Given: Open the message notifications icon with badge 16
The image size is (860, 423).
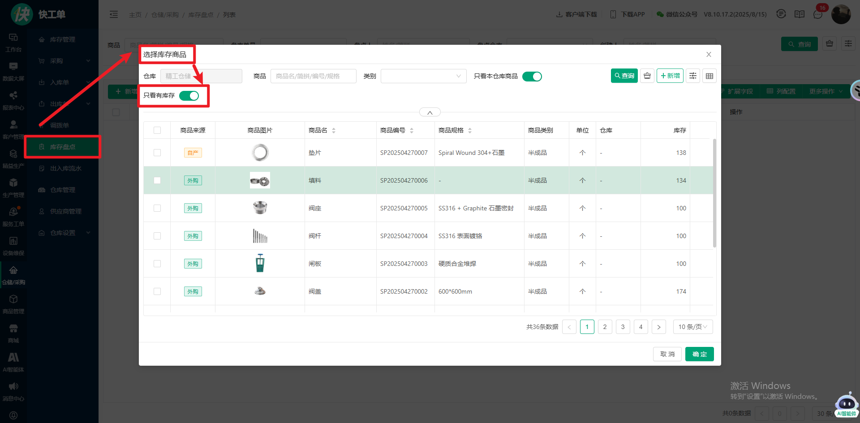Looking at the screenshot, I should click(x=818, y=14).
